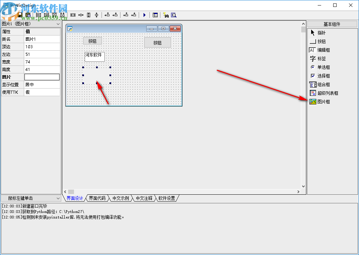Image resolution: width=359 pixels, height=255 pixels.
Task: Click the 显示位置 value 居中
Action: click(42, 85)
